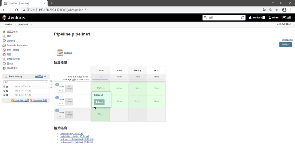Click blue status ball for build #1

(4, 95)
